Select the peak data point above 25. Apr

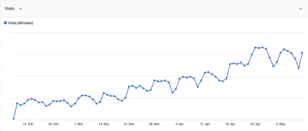click(x=255, y=48)
